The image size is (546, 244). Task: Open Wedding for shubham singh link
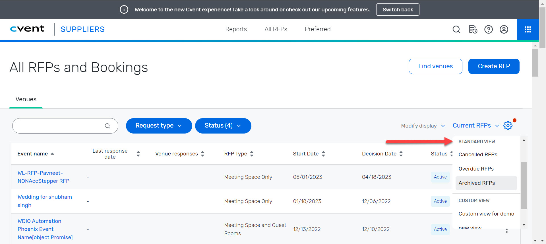tap(45, 201)
